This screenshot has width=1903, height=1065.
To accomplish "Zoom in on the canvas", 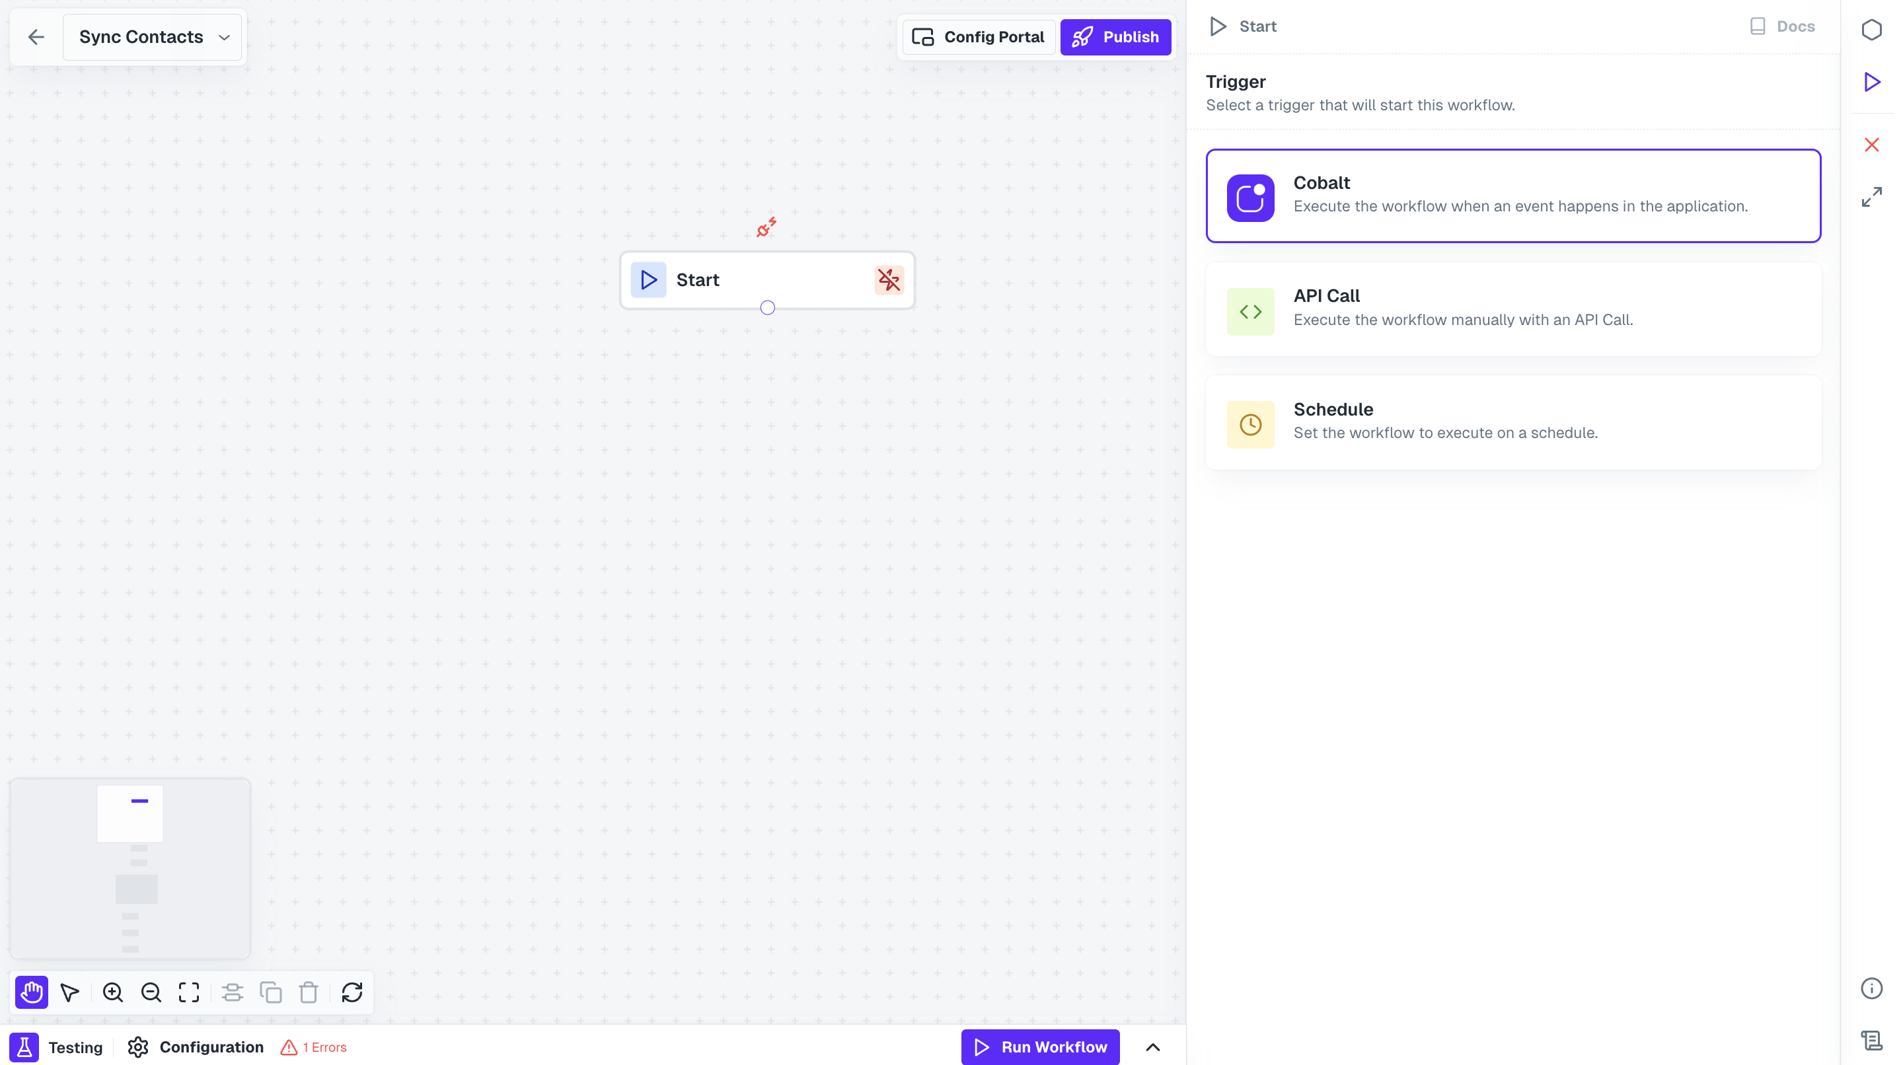I will pyautogui.click(x=112, y=992).
